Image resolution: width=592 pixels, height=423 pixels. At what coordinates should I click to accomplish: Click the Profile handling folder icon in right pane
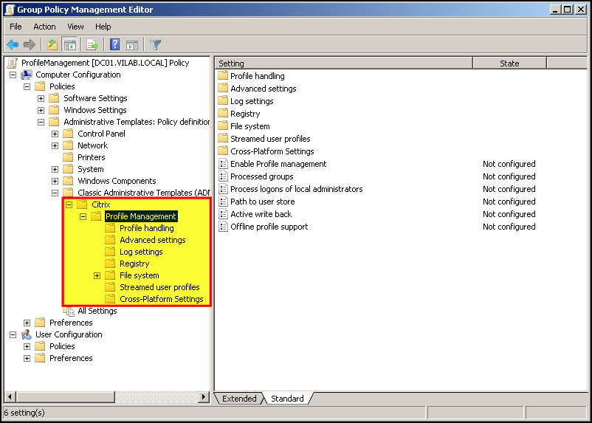tap(223, 75)
